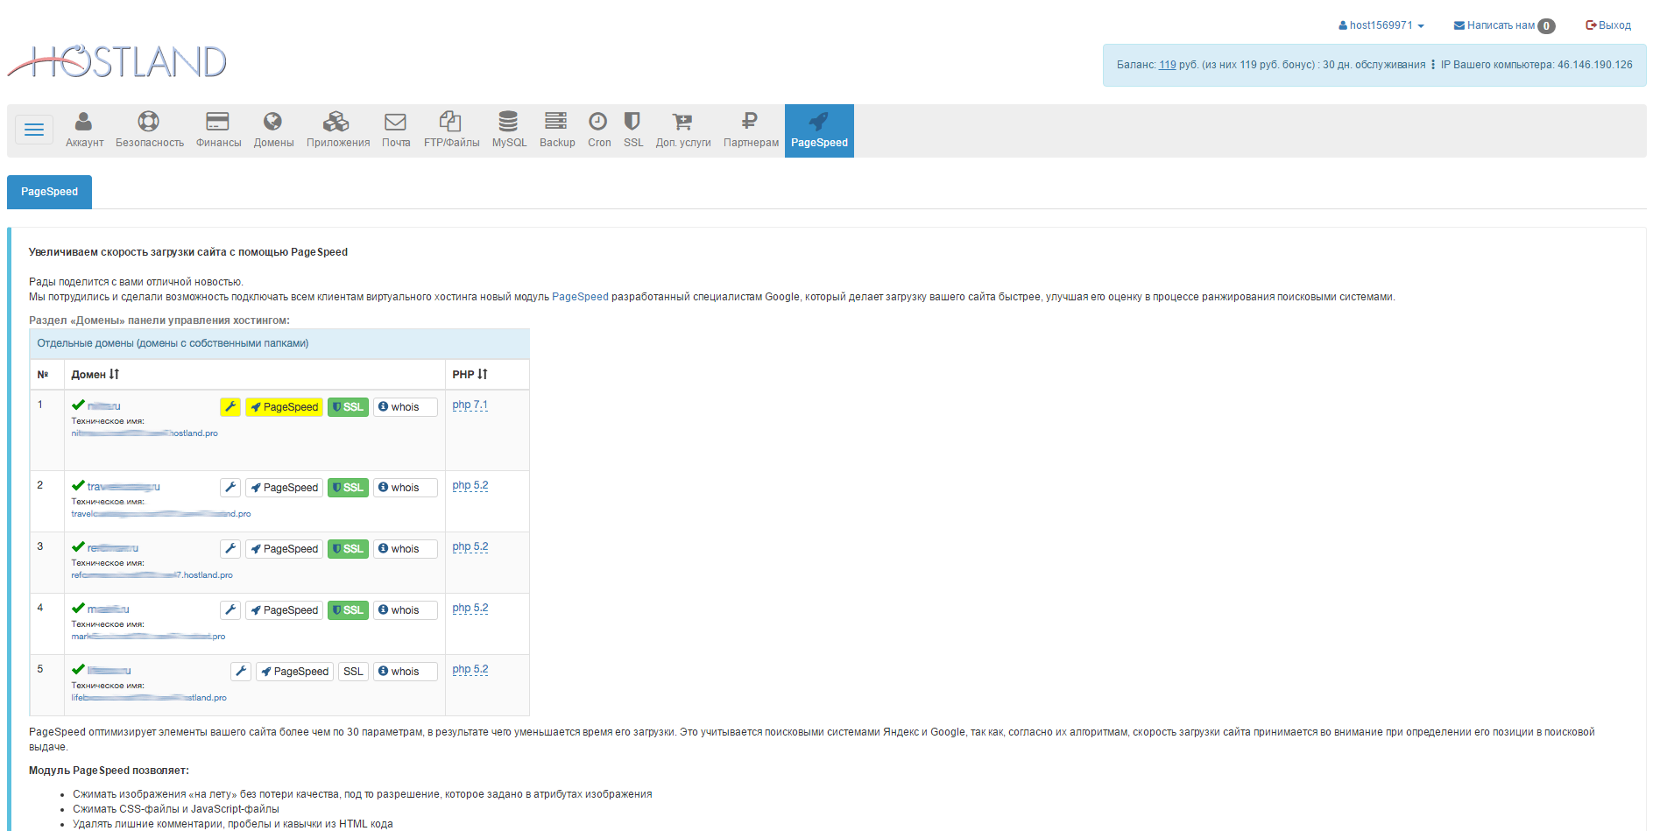This screenshot has height=831, width=1660.
Task: Open the Приложения section
Action: click(x=338, y=130)
